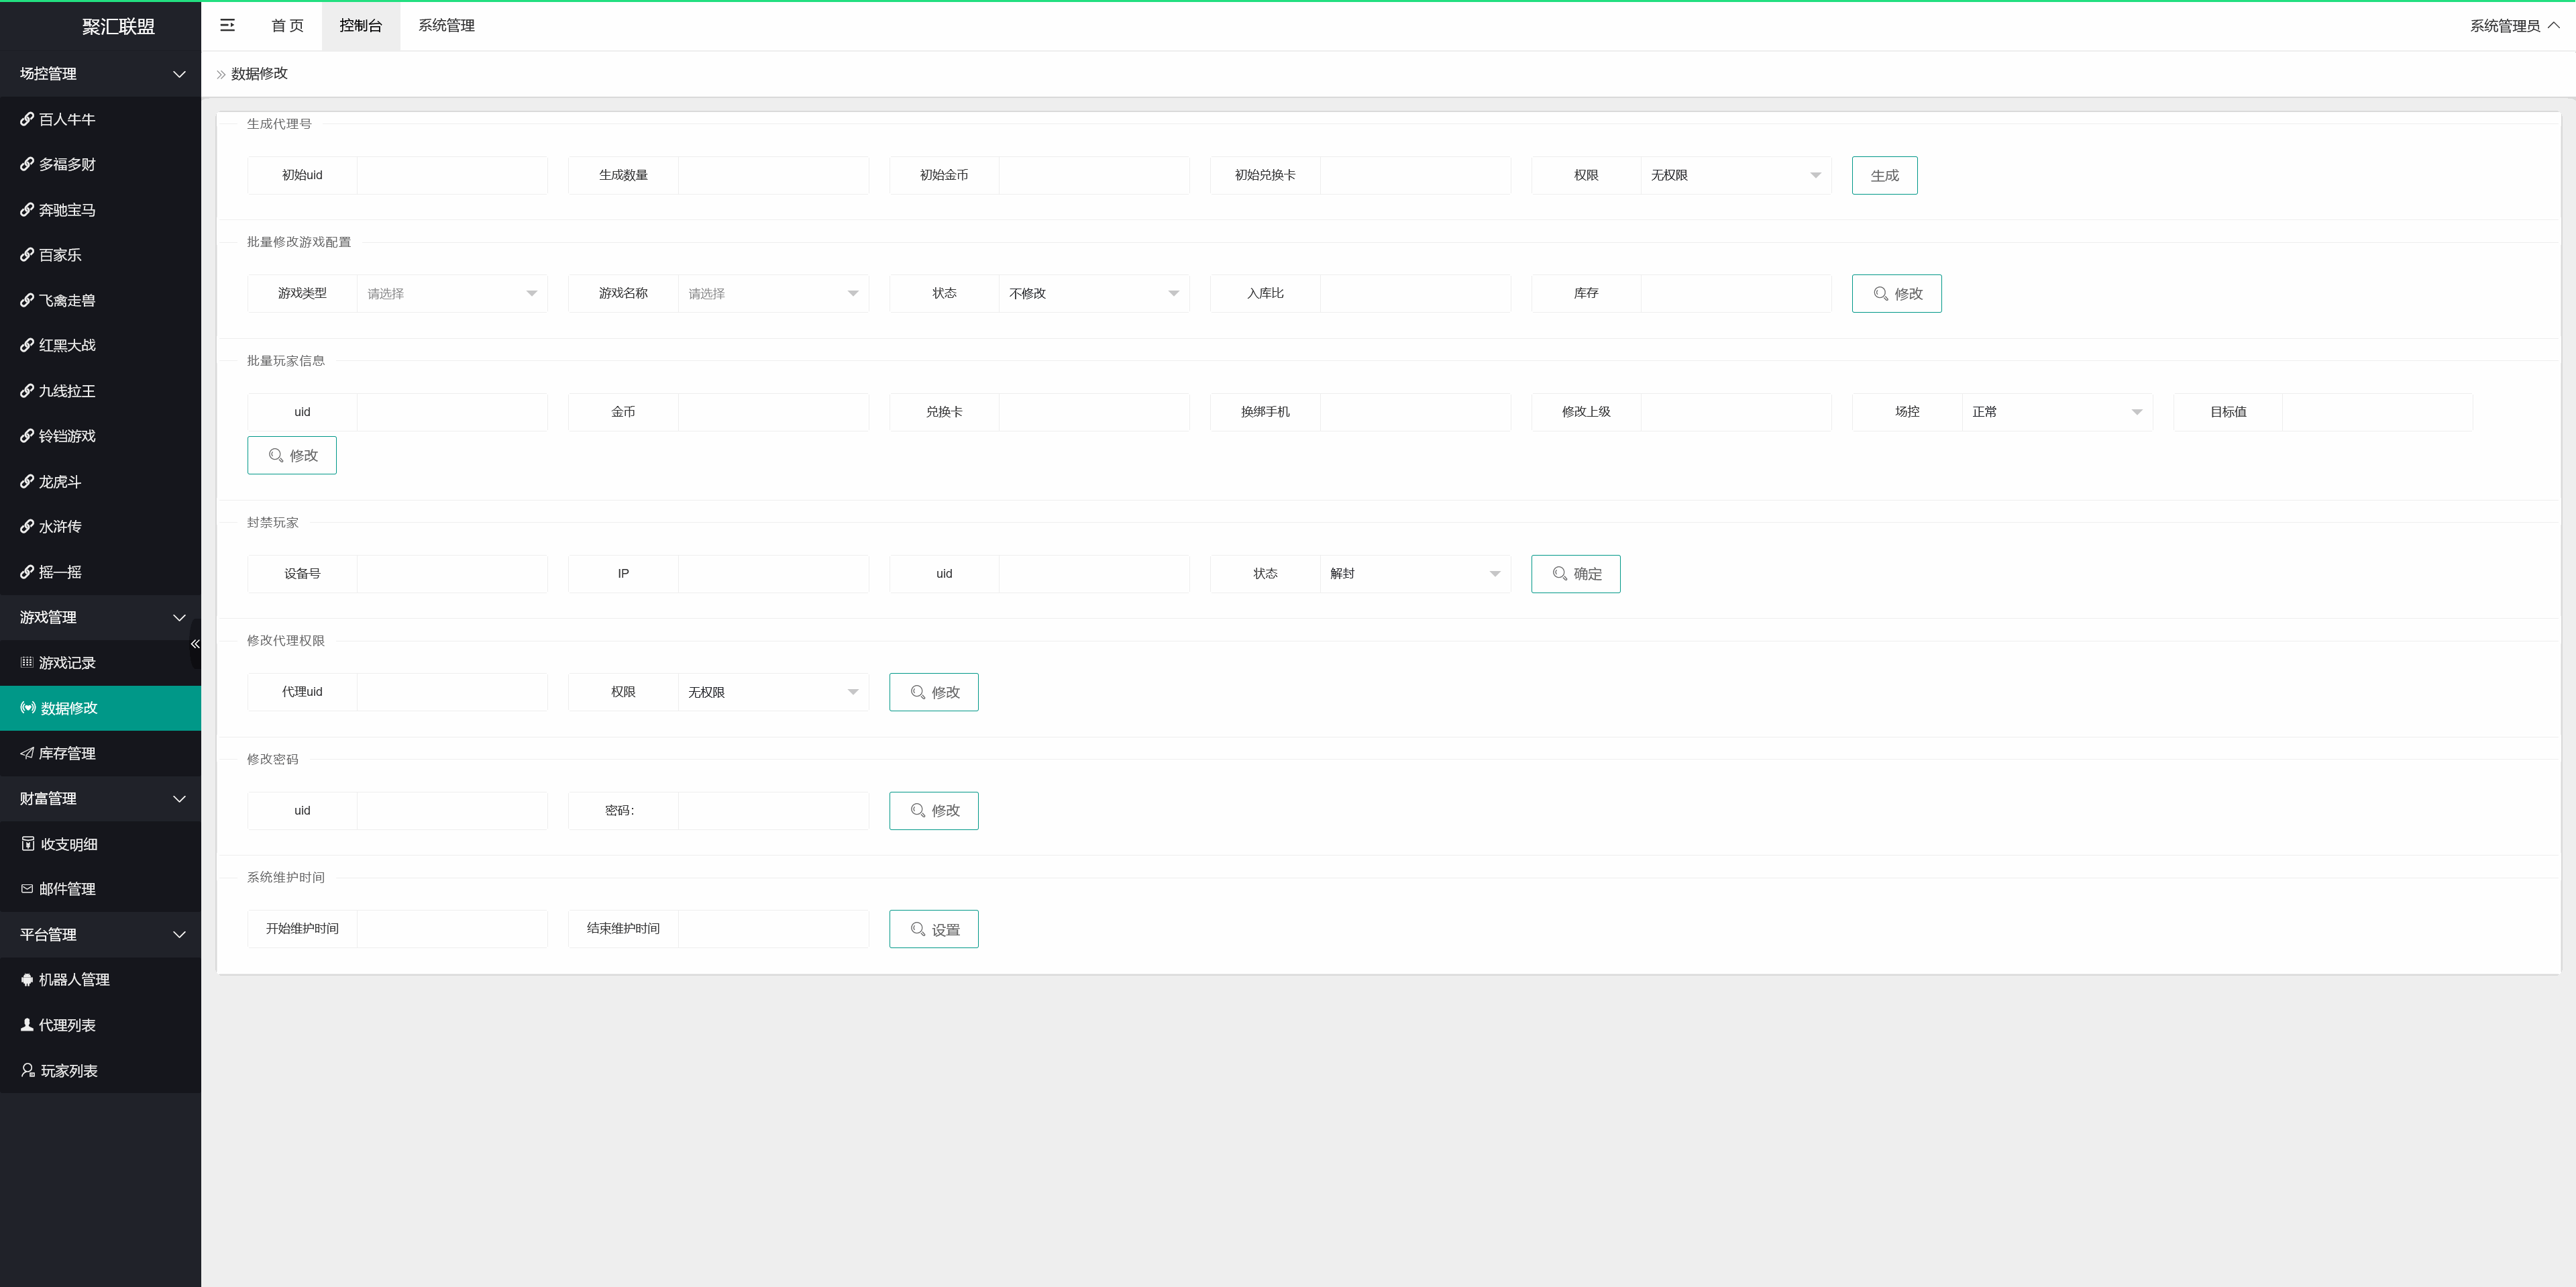This screenshot has height=1287, width=2576.
Task: Open 百人牛牛 link icon entry
Action: [x=67, y=119]
